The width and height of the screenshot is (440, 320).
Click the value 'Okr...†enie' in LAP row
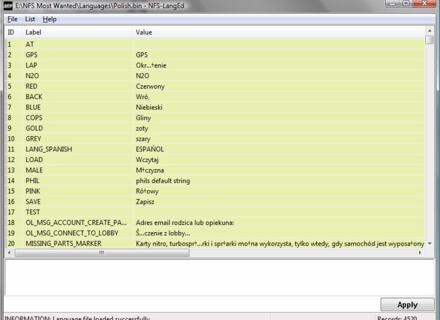pyautogui.click(x=151, y=65)
